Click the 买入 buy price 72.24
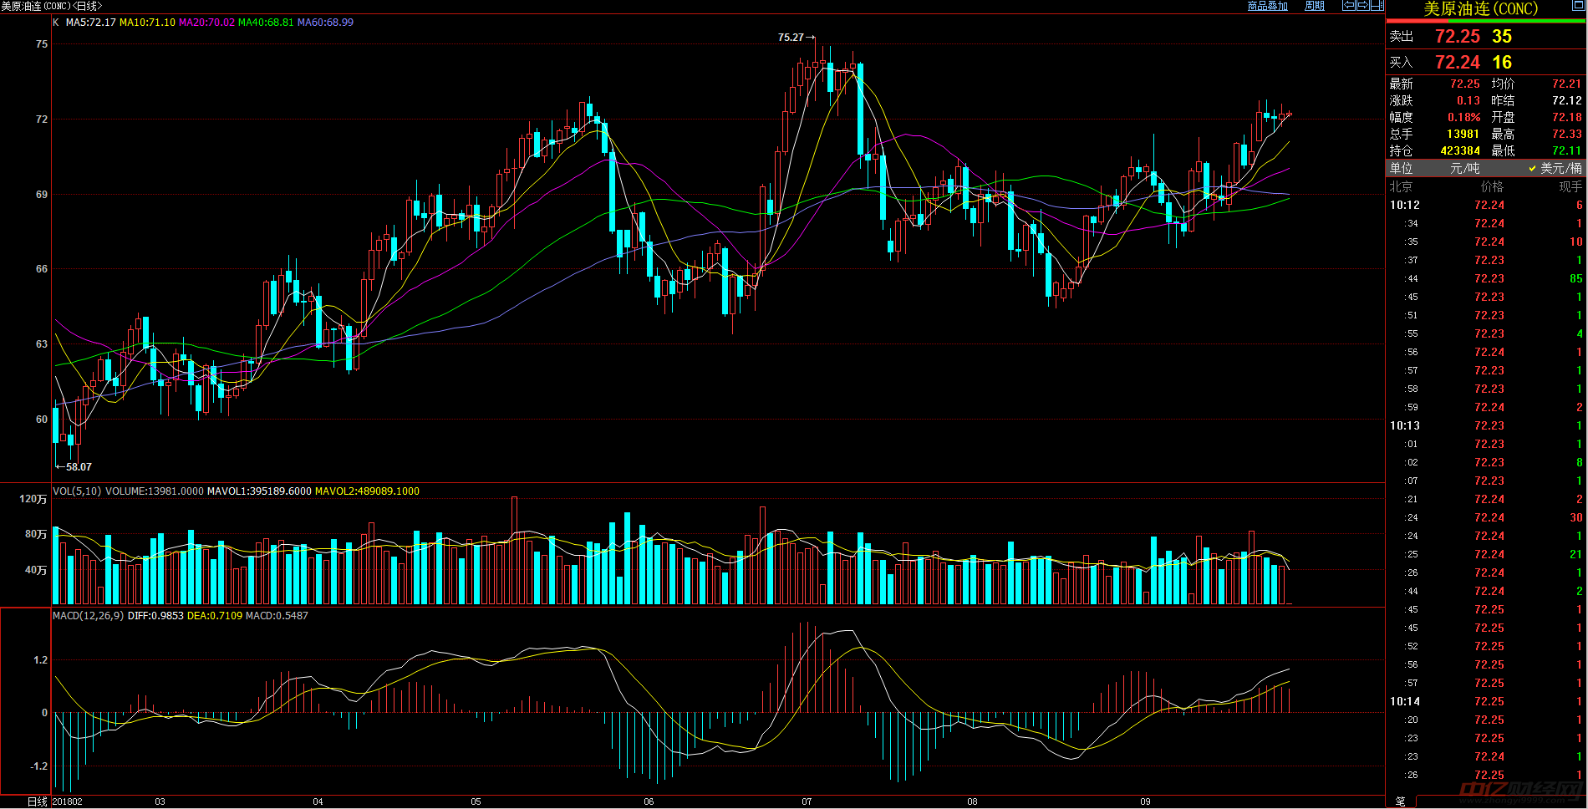The height and width of the screenshot is (809, 1588). [x=1457, y=63]
